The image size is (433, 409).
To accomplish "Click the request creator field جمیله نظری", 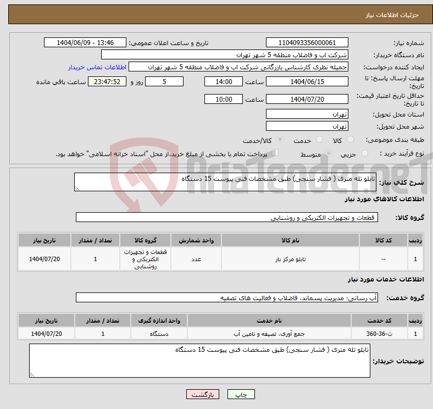I will (238, 67).
